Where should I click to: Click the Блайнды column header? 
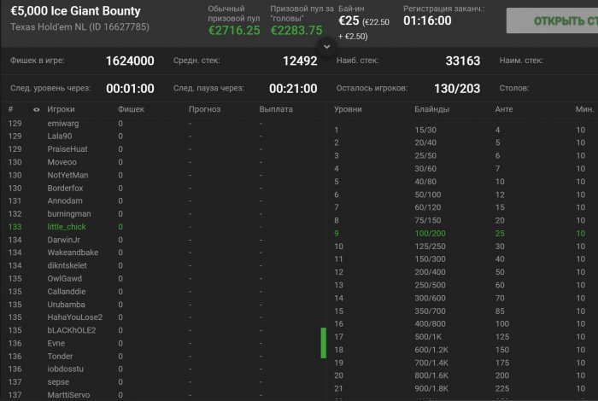(431, 109)
